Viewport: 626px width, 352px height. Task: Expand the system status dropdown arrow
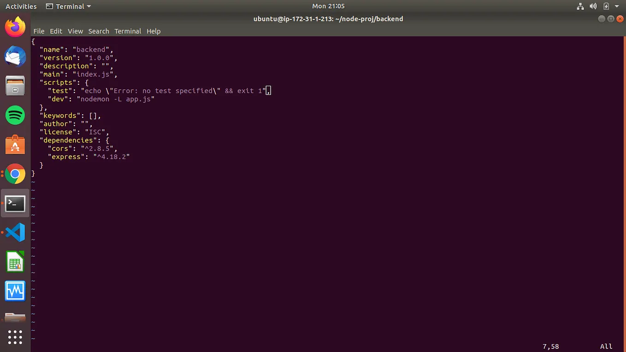pos(618,6)
